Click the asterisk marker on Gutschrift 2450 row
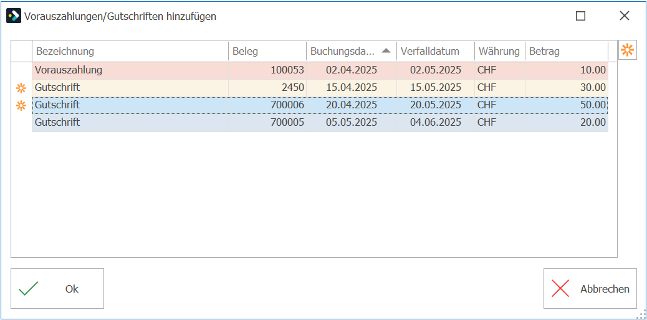This screenshot has height=320, width=647. coord(21,88)
